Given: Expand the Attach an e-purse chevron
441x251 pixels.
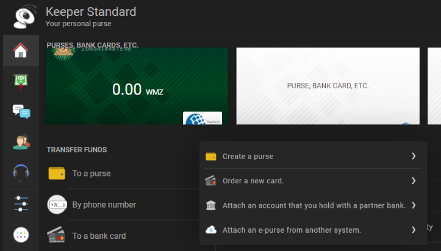Looking at the screenshot, I should [x=413, y=230].
